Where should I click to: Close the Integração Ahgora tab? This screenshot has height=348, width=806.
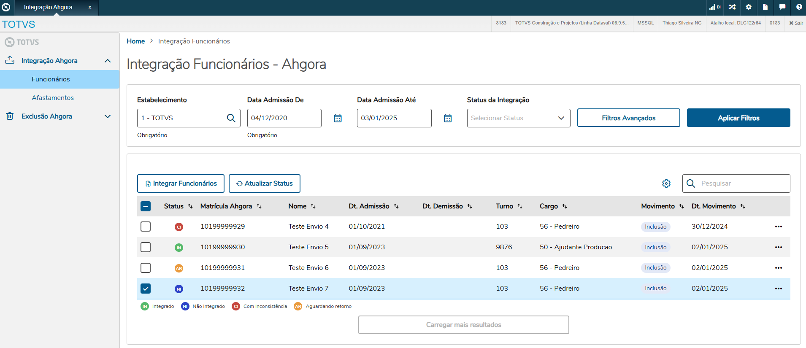(x=90, y=7)
